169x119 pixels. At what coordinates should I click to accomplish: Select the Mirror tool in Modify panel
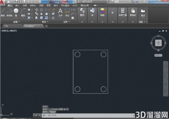click(x=41, y=14)
